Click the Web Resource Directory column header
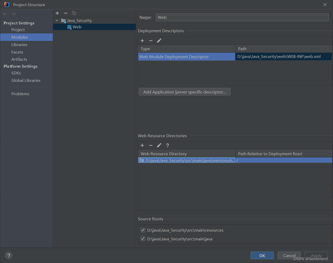Screen dimensions: 333x263 pos(187,154)
